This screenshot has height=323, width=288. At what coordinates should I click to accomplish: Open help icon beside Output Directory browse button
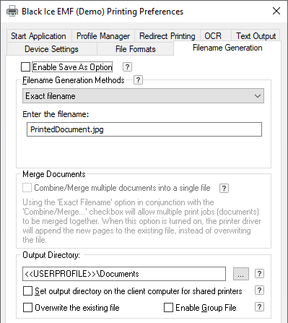click(259, 274)
